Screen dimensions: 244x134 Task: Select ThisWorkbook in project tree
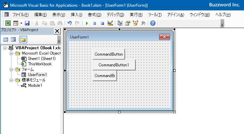(40, 64)
